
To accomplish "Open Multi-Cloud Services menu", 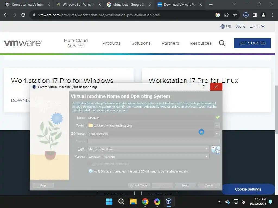I will 76,43.
